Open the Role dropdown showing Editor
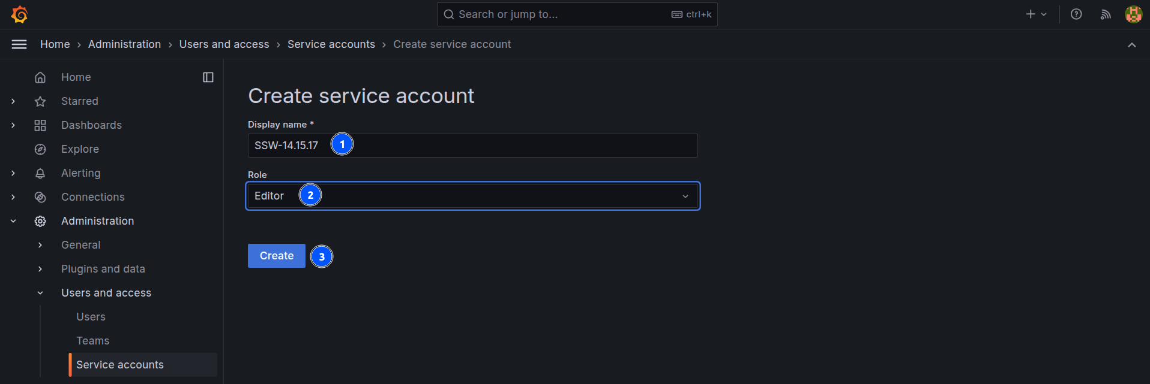1150x384 pixels. (472, 196)
